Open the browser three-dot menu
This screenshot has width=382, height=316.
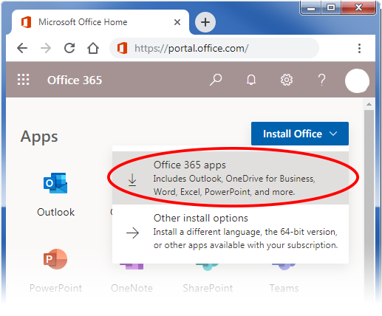click(x=359, y=48)
